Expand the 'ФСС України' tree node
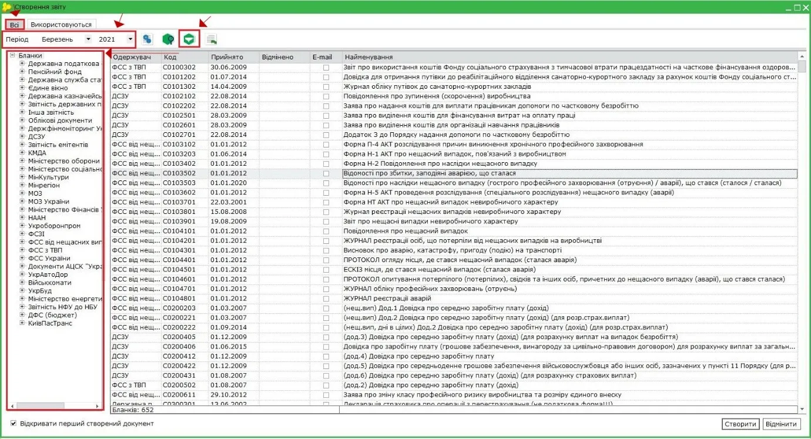811x439 pixels. click(x=22, y=258)
